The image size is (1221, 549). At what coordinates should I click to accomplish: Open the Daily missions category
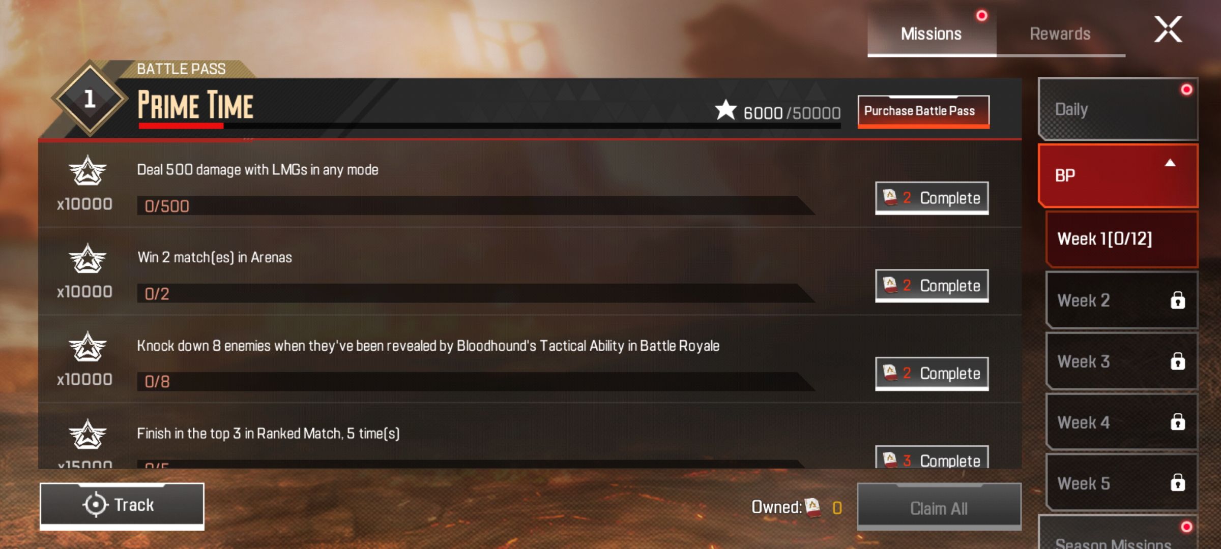pyautogui.click(x=1118, y=109)
